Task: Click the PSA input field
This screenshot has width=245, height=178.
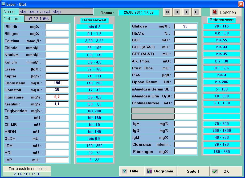Action: pyautogui.click(x=186, y=75)
